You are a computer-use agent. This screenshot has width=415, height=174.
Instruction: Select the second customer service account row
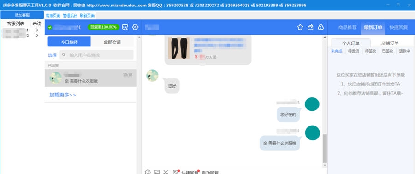tap(22, 36)
